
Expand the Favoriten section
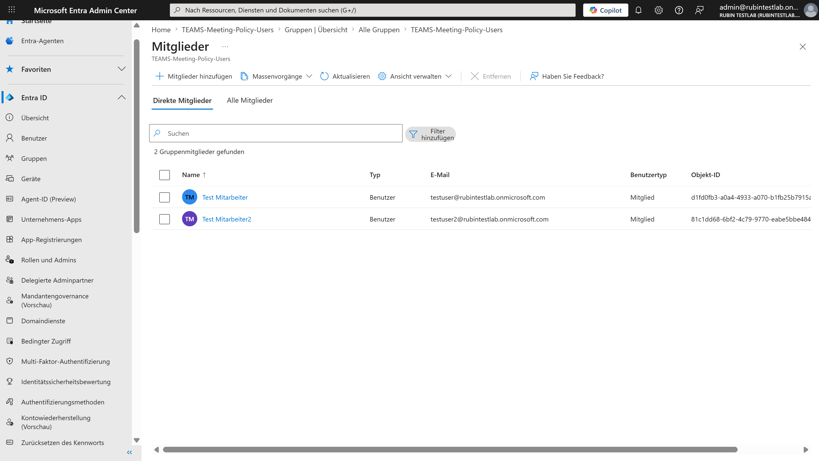coord(121,69)
